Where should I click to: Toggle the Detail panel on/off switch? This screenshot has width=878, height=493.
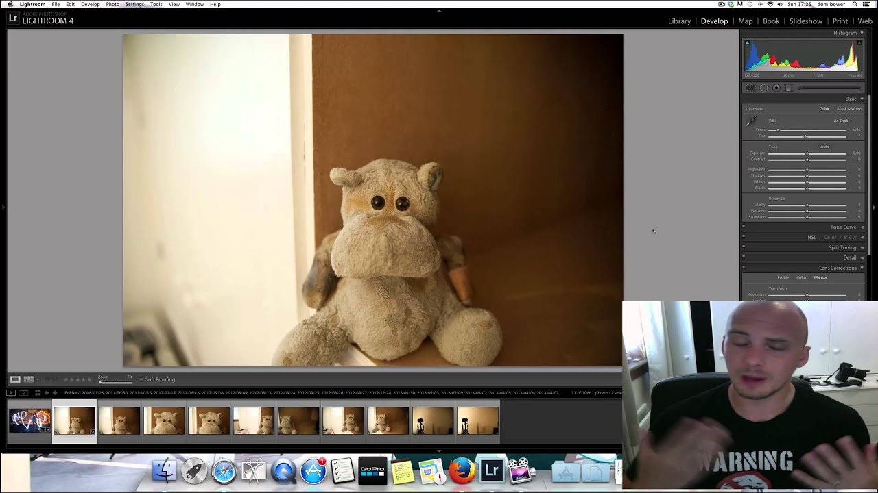pyautogui.click(x=744, y=257)
